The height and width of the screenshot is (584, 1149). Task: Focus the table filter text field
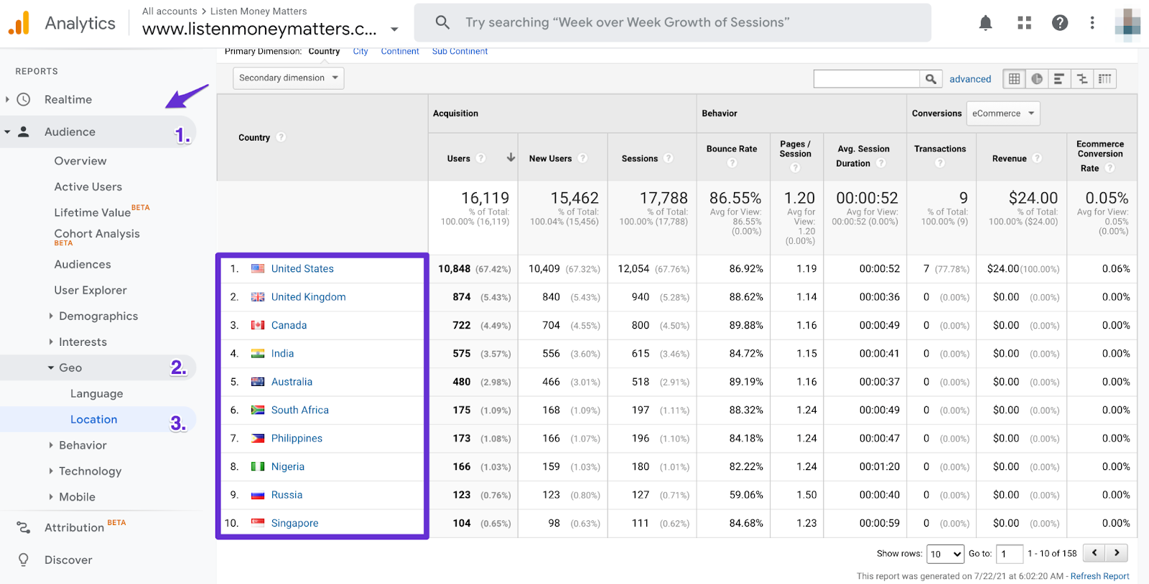[x=867, y=79]
